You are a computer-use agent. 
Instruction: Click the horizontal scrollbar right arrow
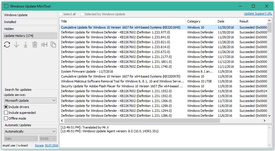click(x=265, y=120)
